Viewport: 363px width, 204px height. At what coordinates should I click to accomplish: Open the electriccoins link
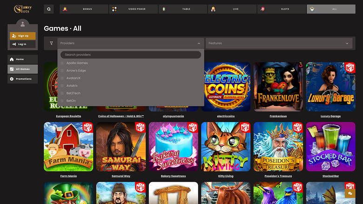click(226, 116)
